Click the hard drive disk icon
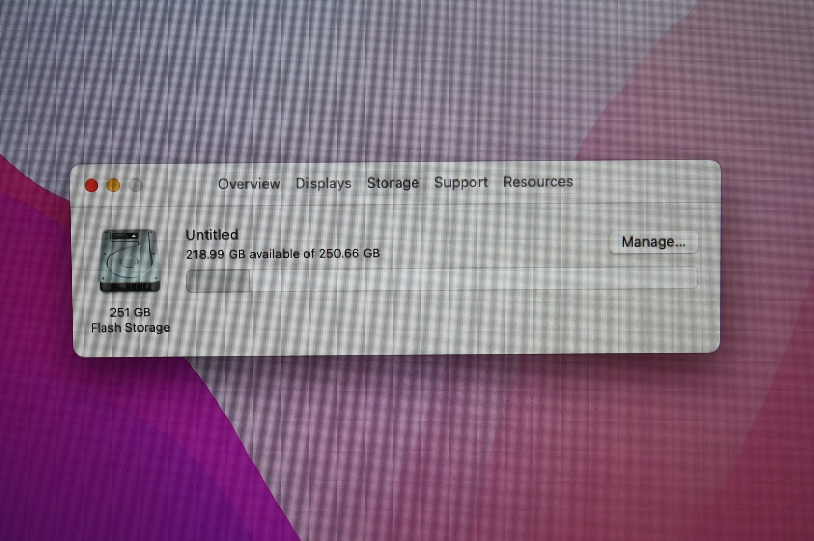Screen dimensions: 814x541 (x=129, y=261)
